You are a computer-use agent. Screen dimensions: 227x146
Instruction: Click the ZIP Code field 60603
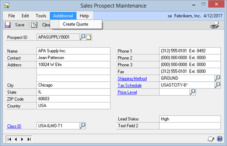pos(74,99)
